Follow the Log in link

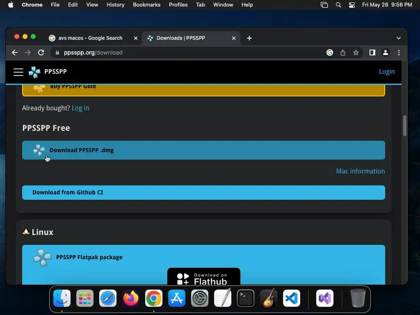point(80,108)
